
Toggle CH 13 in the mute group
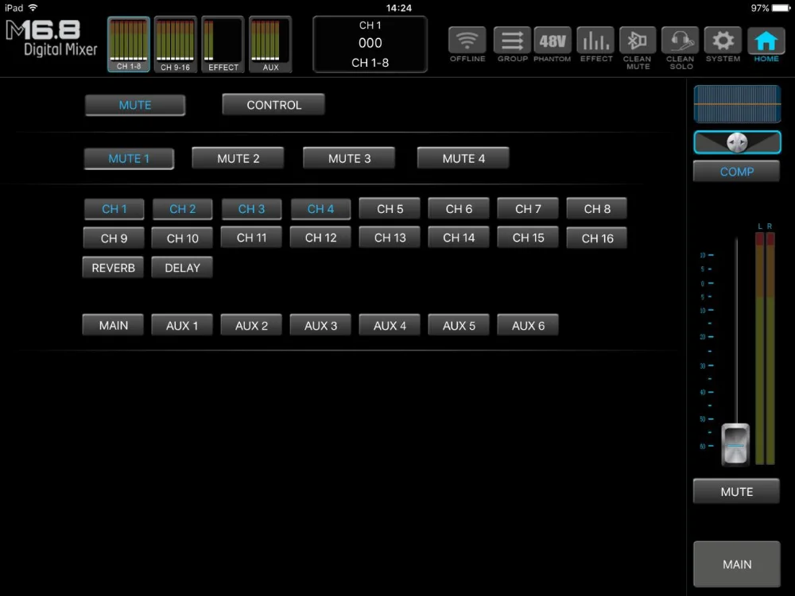[390, 237]
